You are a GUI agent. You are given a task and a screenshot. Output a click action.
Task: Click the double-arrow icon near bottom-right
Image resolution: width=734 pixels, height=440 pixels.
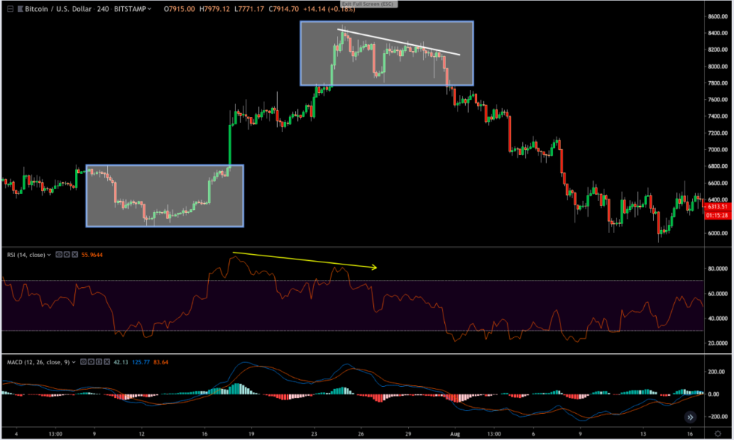pyautogui.click(x=690, y=417)
